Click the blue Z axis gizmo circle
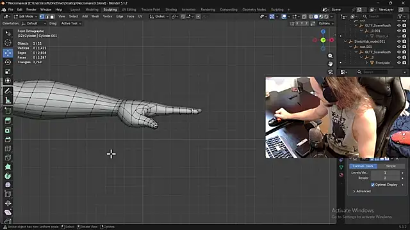 [323, 31]
